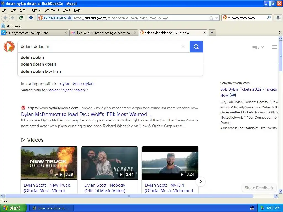Image resolution: width=283 pixels, height=212 pixels.
Task: Open the URL bar history dropdown arrow
Action: point(217,18)
